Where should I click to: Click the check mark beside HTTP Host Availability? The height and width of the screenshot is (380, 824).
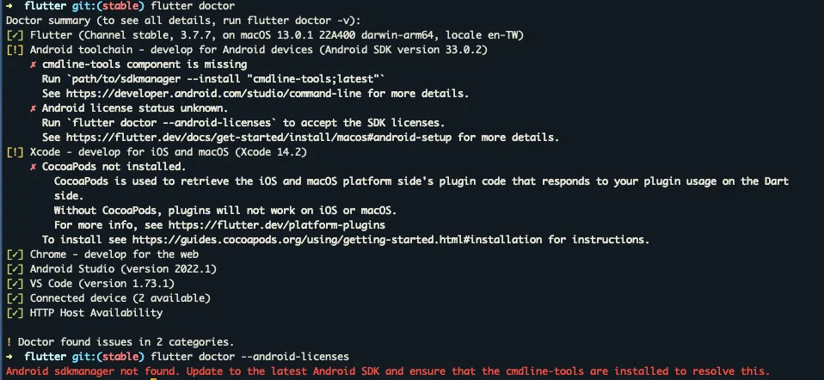click(15, 313)
